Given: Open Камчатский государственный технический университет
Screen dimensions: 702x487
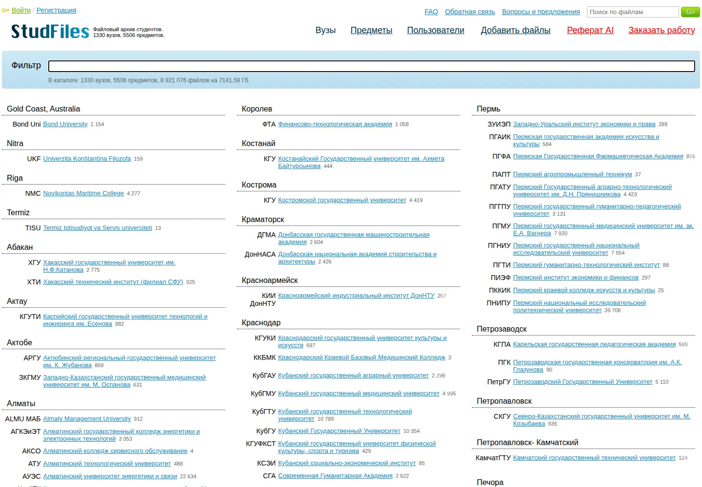Looking at the screenshot, I should click(x=594, y=458).
